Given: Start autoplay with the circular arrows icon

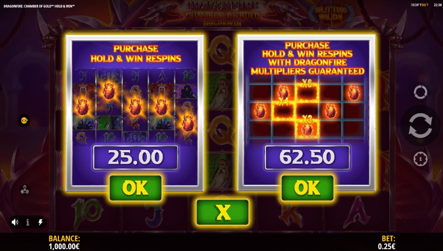Looking at the screenshot, I should pyautogui.click(x=421, y=92).
